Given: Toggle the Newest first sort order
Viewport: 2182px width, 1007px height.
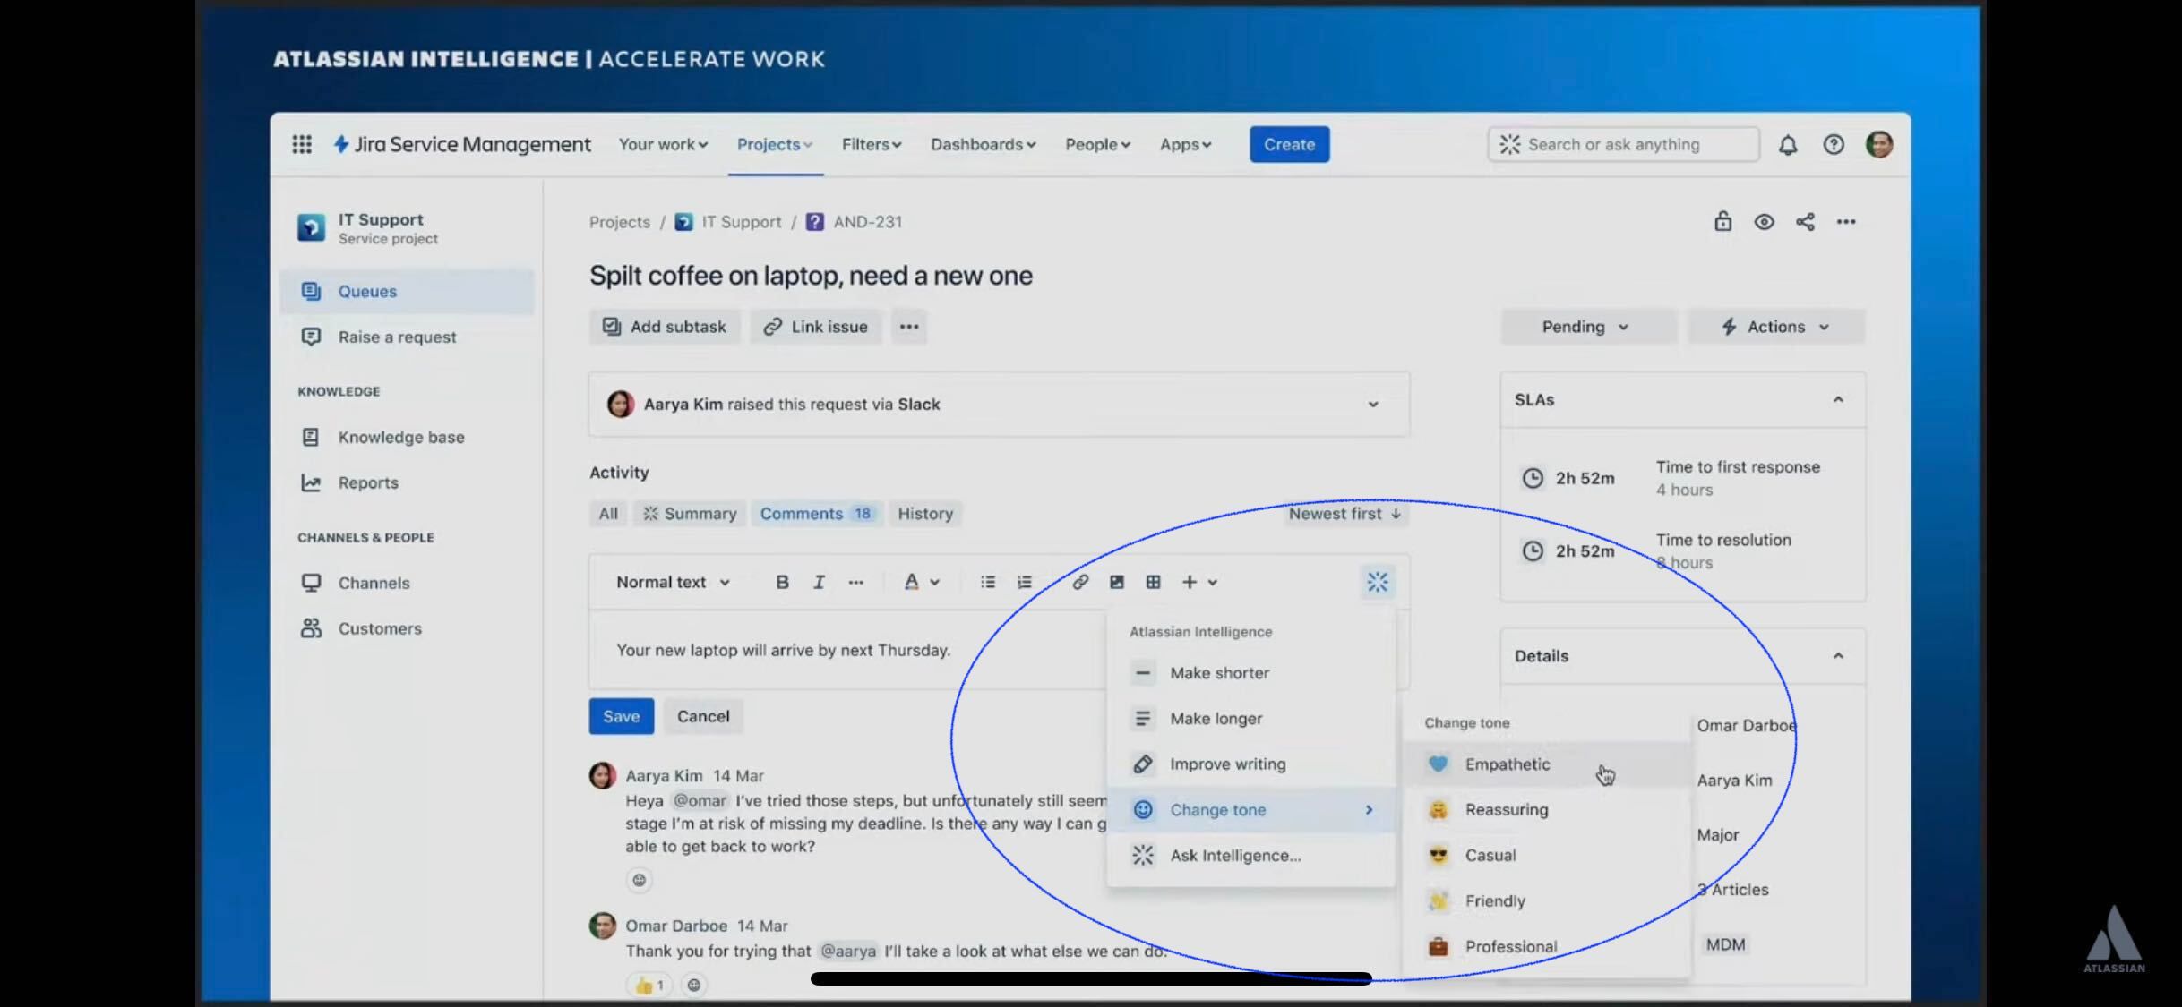Looking at the screenshot, I should [1344, 514].
